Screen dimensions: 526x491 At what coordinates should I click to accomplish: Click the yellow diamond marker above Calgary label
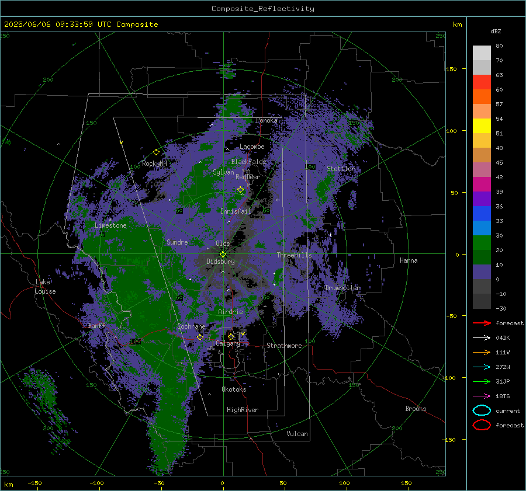pyautogui.click(x=231, y=336)
